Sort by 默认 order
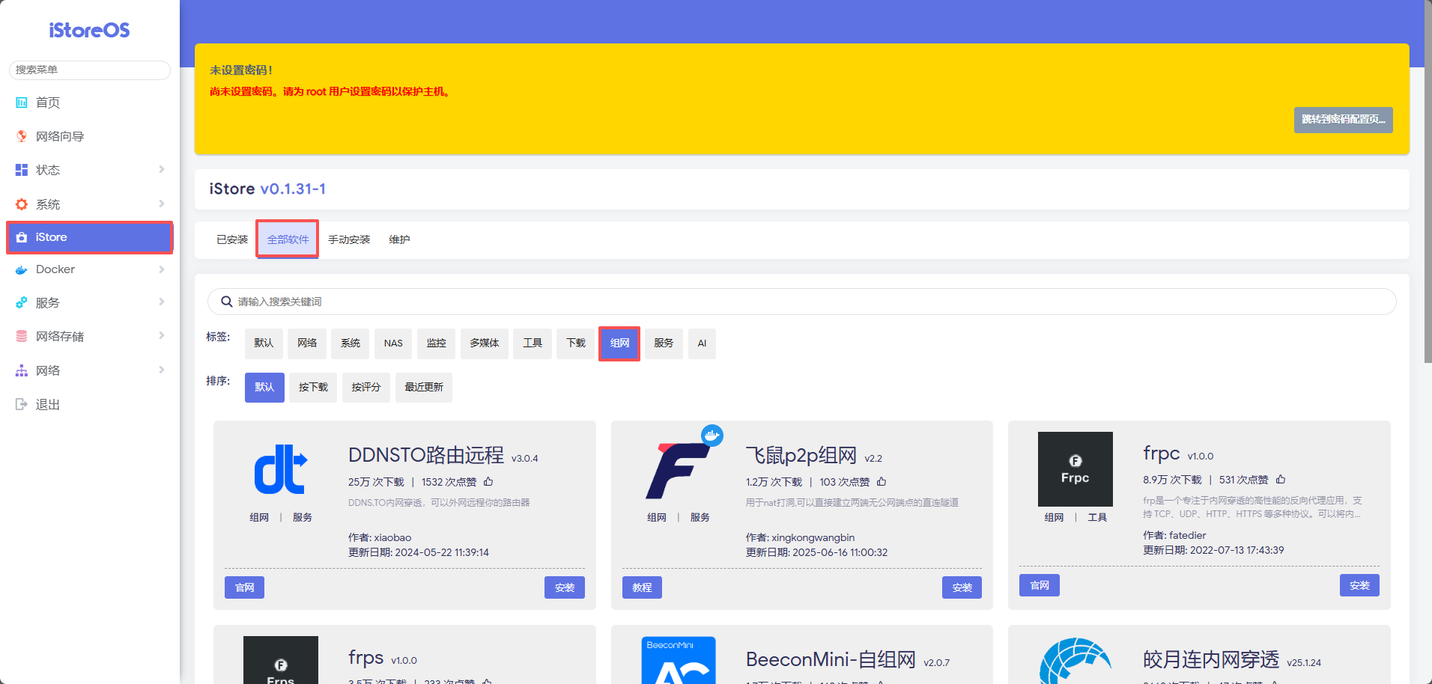Viewport: 1432px width, 684px height. [x=264, y=388]
